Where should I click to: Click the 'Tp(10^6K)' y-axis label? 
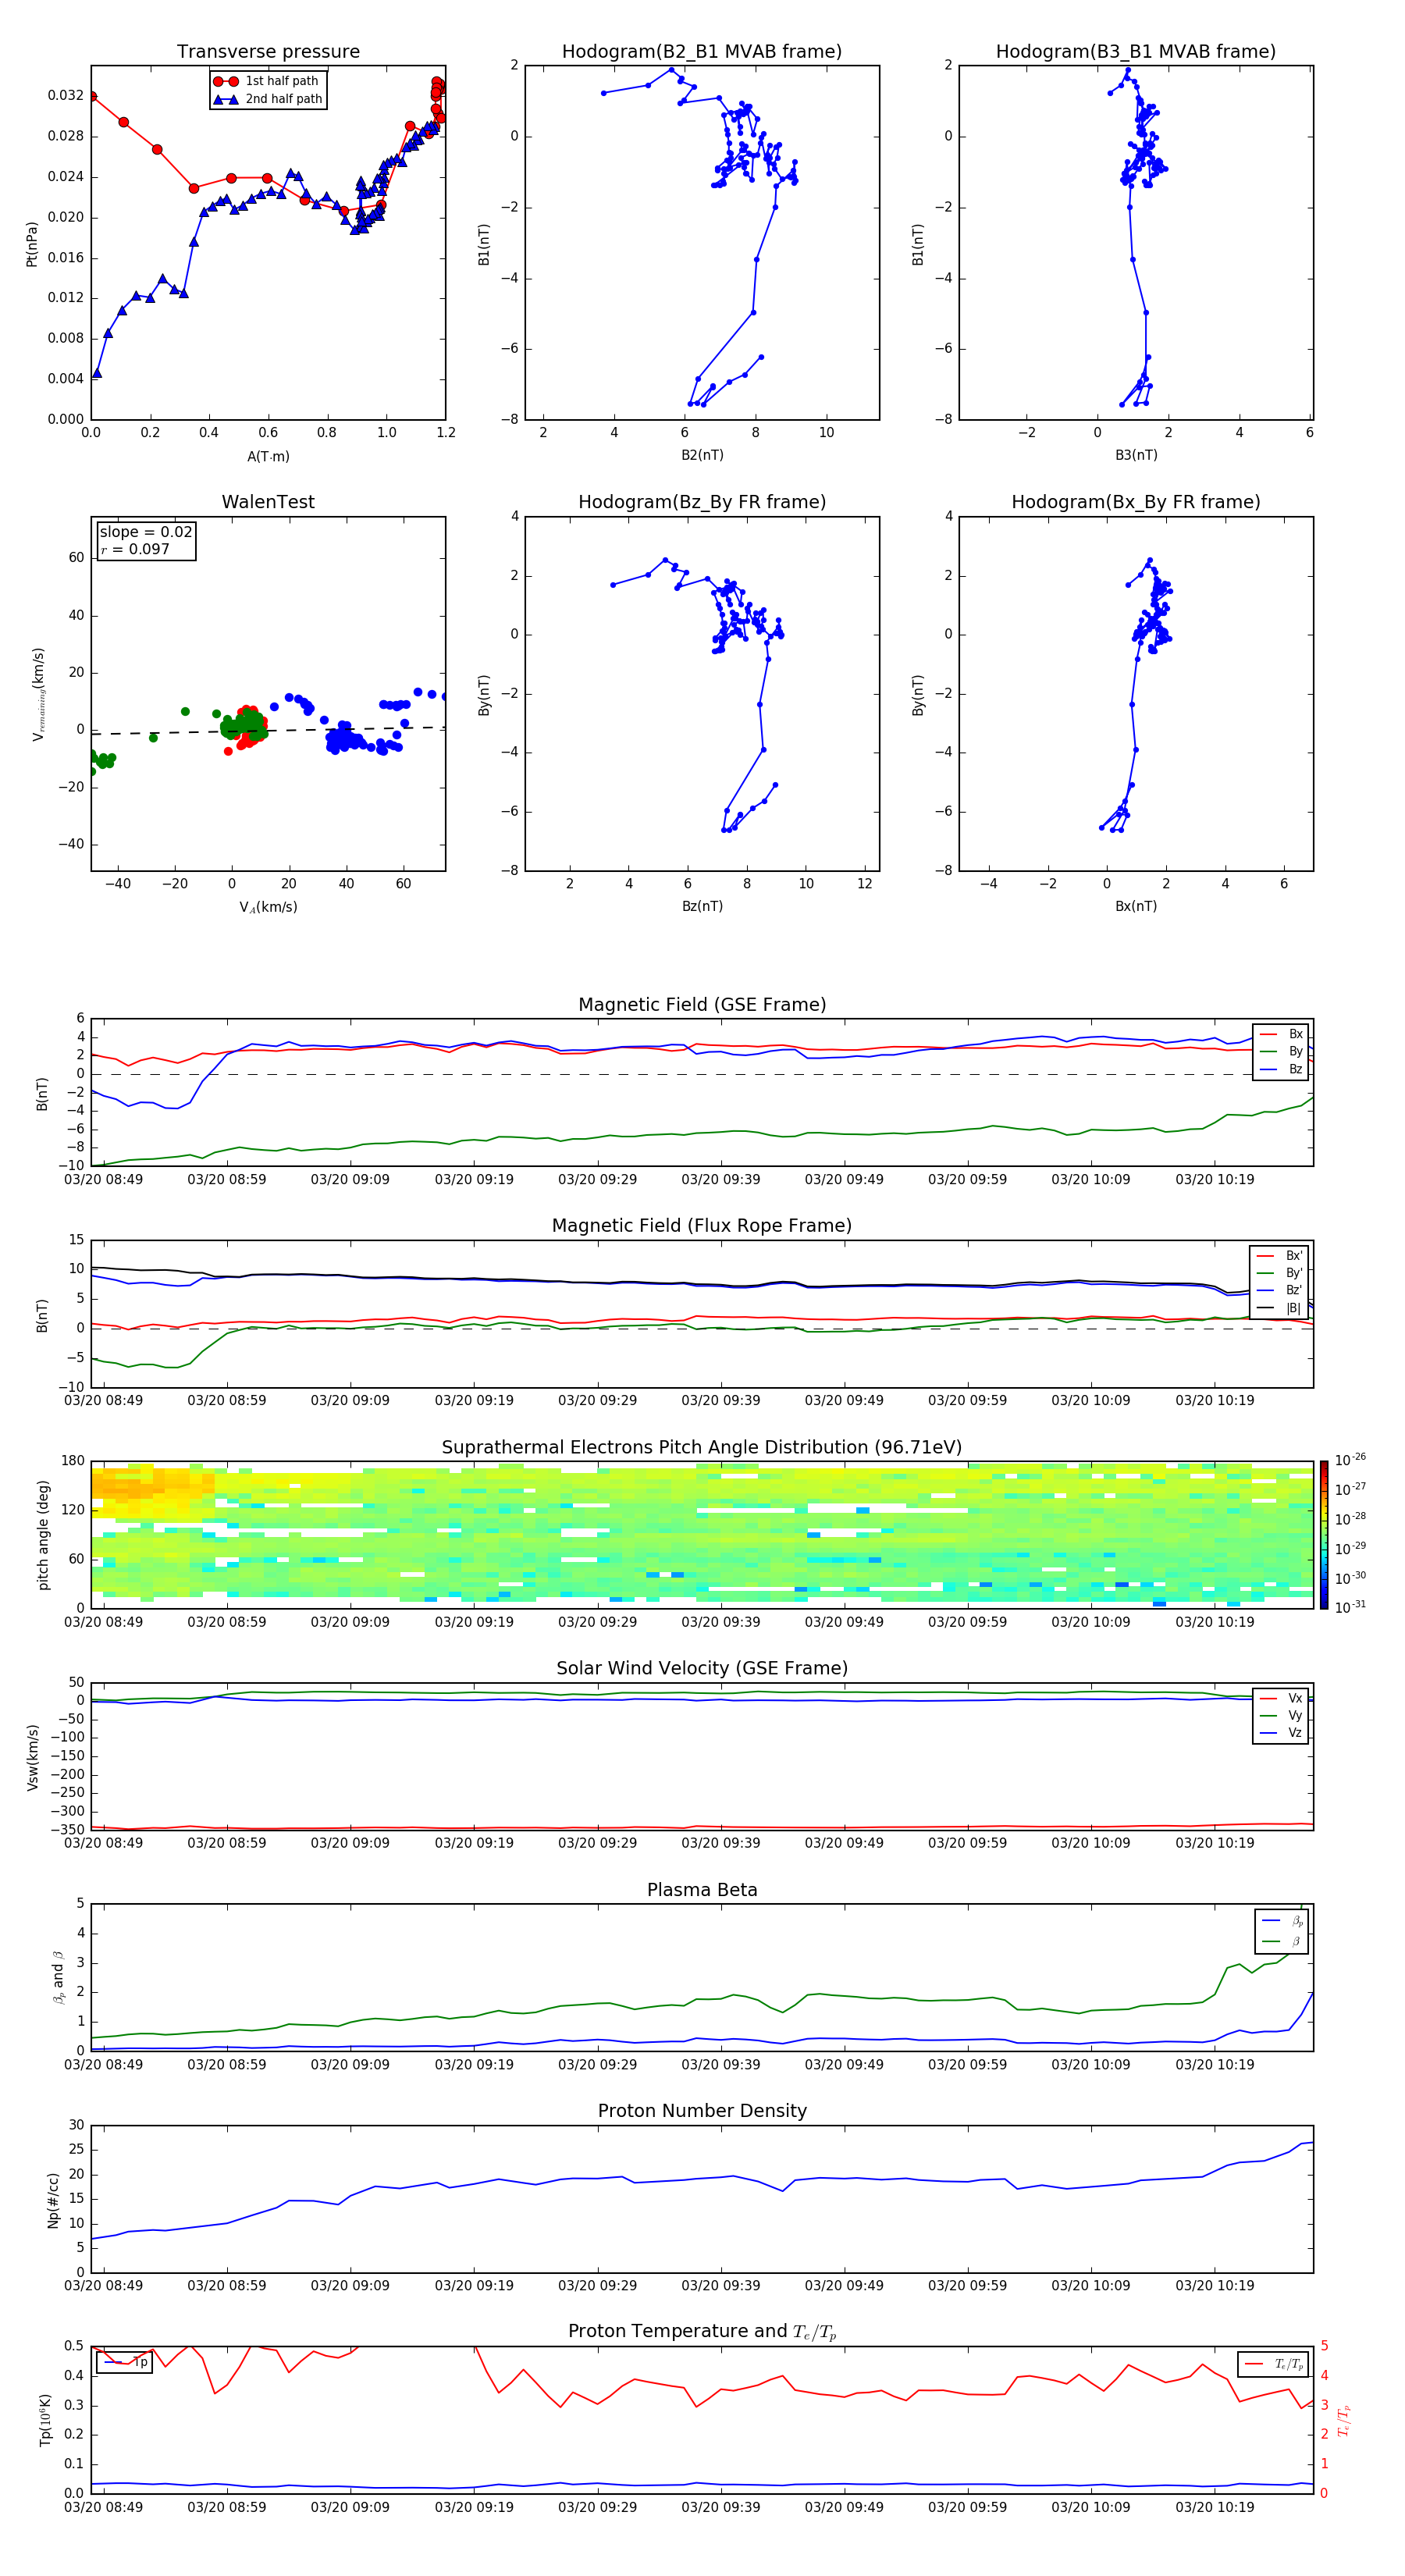(x=45, y=2420)
